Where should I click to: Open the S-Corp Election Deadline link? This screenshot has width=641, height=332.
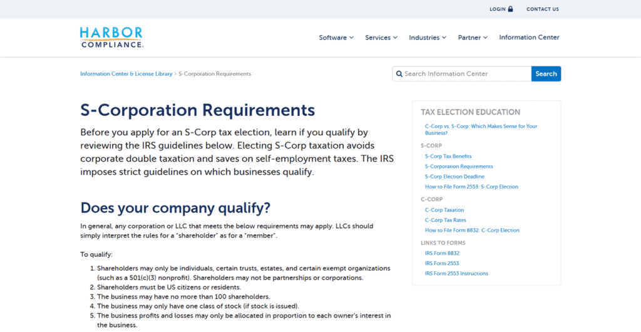coord(454,177)
